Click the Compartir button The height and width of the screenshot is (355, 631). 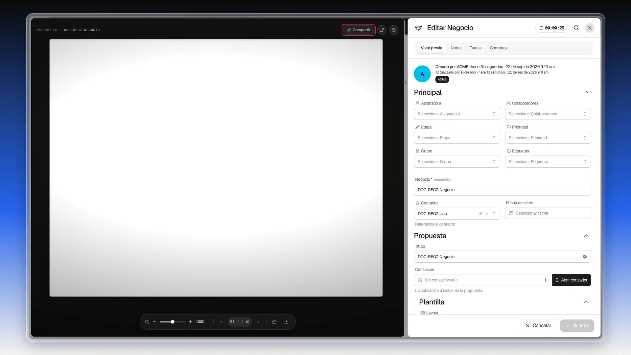coord(359,30)
